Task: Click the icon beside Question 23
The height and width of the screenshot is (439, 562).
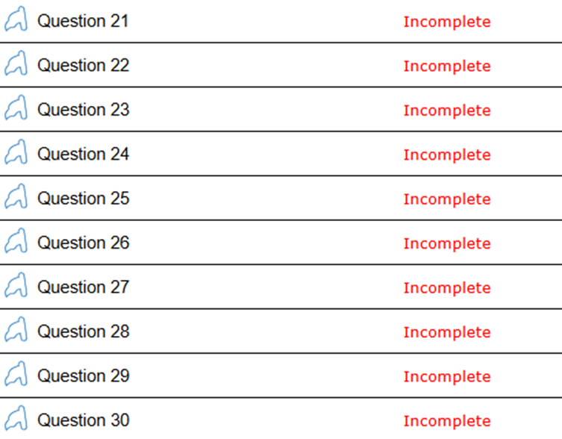Action: click(x=16, y=110)
